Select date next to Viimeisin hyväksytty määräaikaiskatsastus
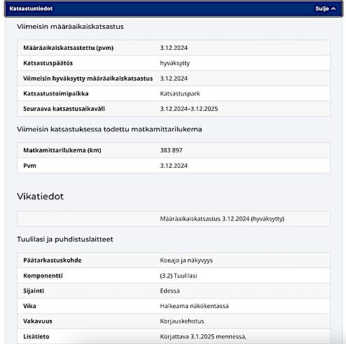 tap(174, 79)
